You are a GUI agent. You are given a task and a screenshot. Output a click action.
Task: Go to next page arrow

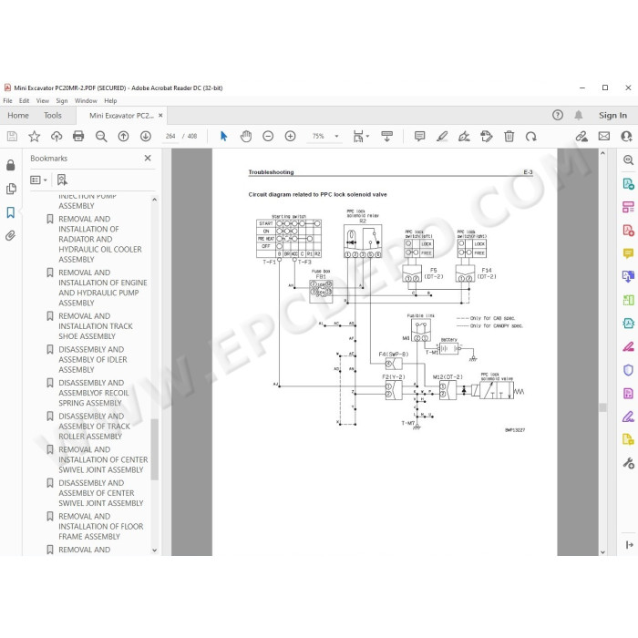click(146, 137)
